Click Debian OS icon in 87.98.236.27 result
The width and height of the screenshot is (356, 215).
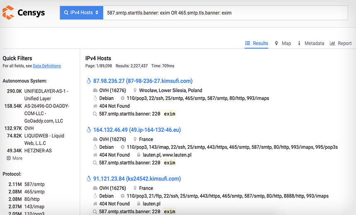pos(95,98)
